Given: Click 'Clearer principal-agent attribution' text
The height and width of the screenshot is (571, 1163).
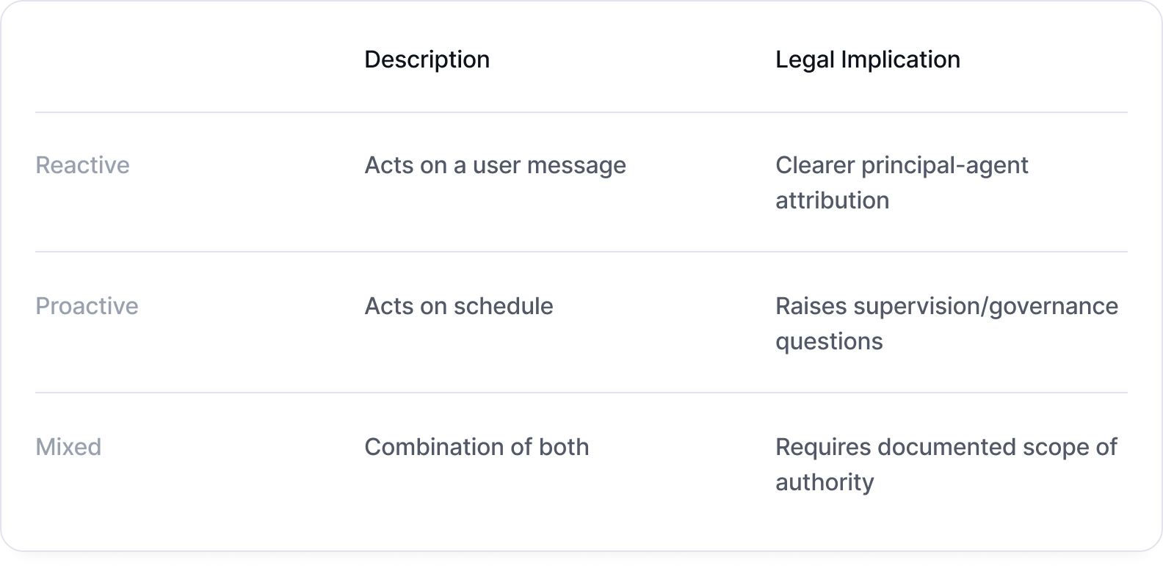Looking at the screenshot, I should tap(902, 183).
